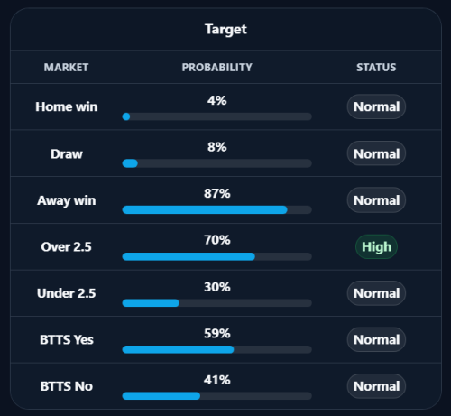Click the Under 2.5 market label
This screenshot has height=416, width=451.
67,293
